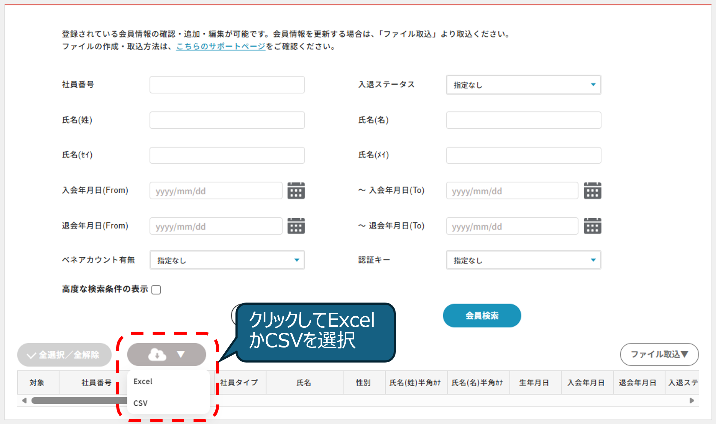Image resolution: width=716 pixels, height=424 pixels.
Task: Open こちらのサポートページ link
Action: [220, 46]
